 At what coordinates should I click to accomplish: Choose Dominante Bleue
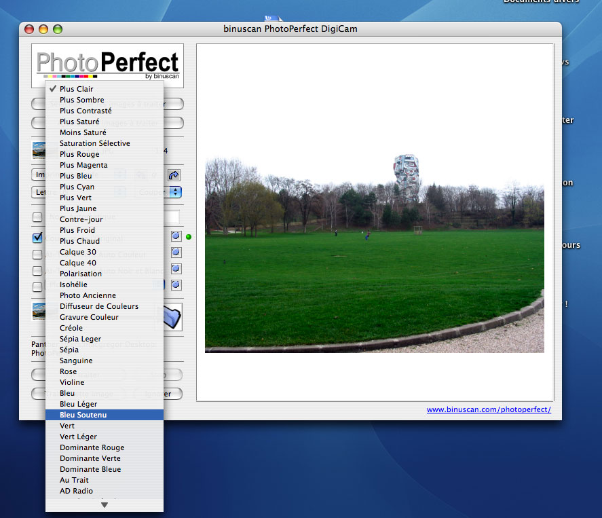(x=105, y=470)
